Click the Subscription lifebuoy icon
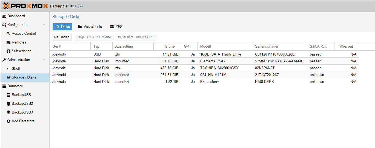The image size is (375, 148). click(x=8, y=51)
